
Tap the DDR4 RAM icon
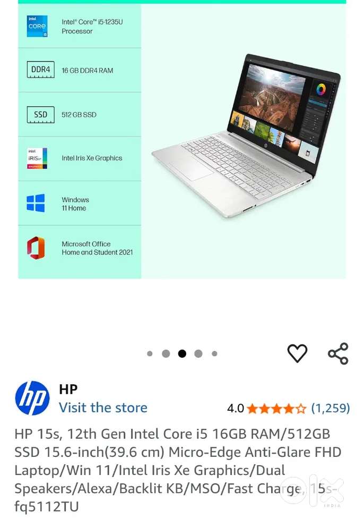[41, 69]
